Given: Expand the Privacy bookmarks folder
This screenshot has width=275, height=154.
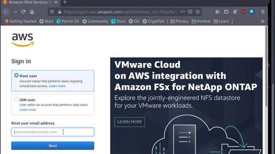Looking at the screenshot, I should pyautogui.click(x=180, y=21).
